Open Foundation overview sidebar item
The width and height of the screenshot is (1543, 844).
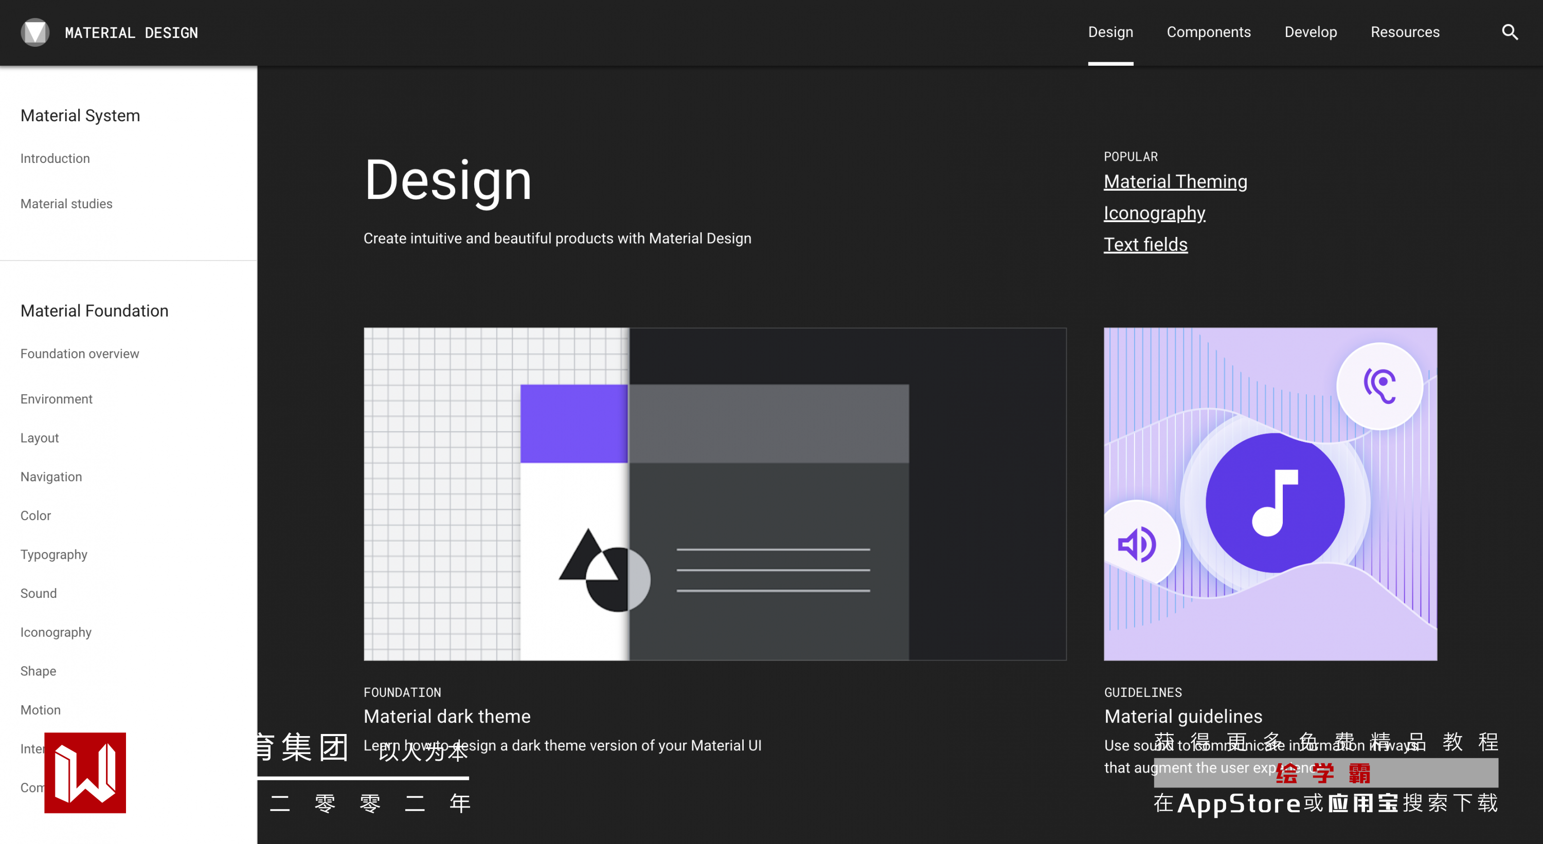(x=80, y=354)
